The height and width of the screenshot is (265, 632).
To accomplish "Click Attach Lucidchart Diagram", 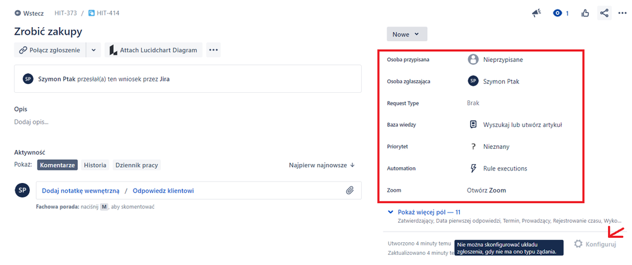I will (x=154, y=50).
